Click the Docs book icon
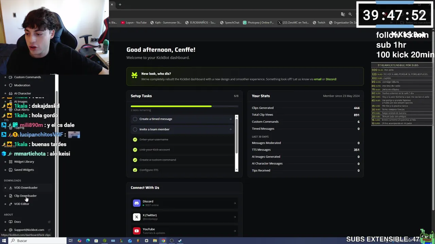Screen dimensions: 435x244 [x=11, y=222]
